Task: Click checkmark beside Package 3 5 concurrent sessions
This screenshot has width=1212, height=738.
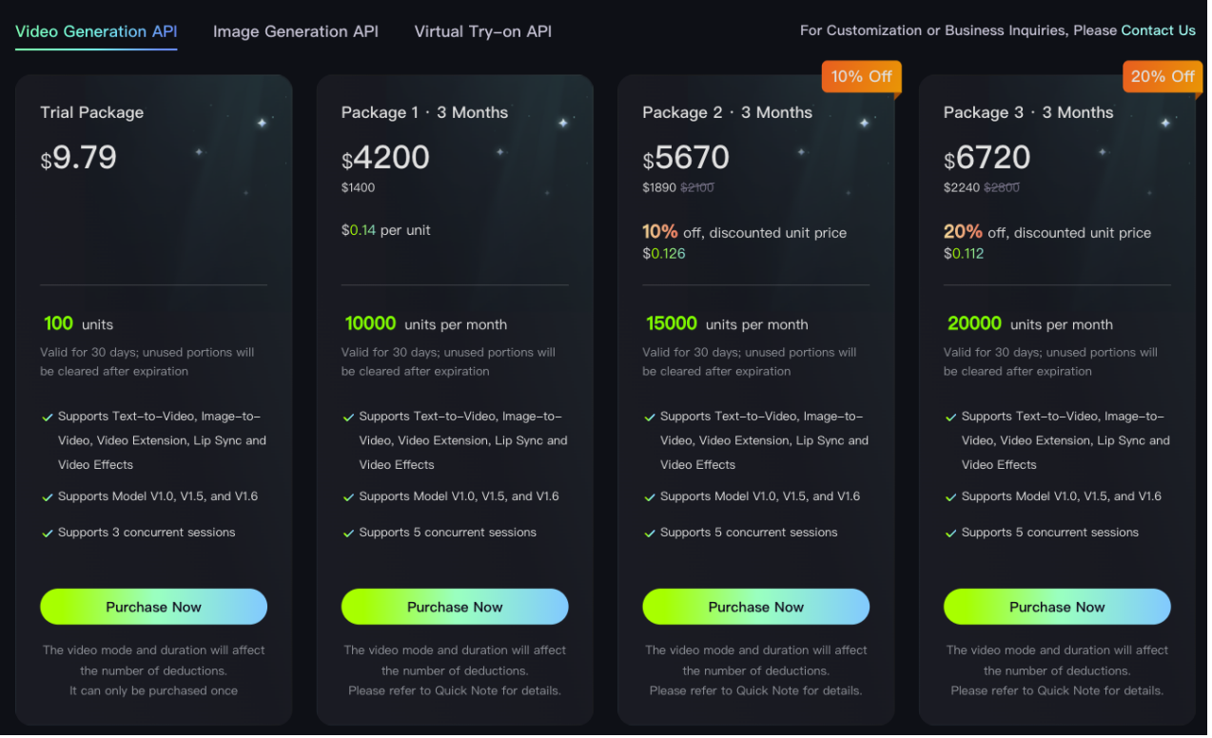Action: (x=950, y=534)
